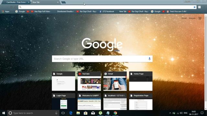Open the taskbar app icon beside uTorrent
Image resolution: width=207 pixels, height=116 pixels.
[x=108, y=113]
